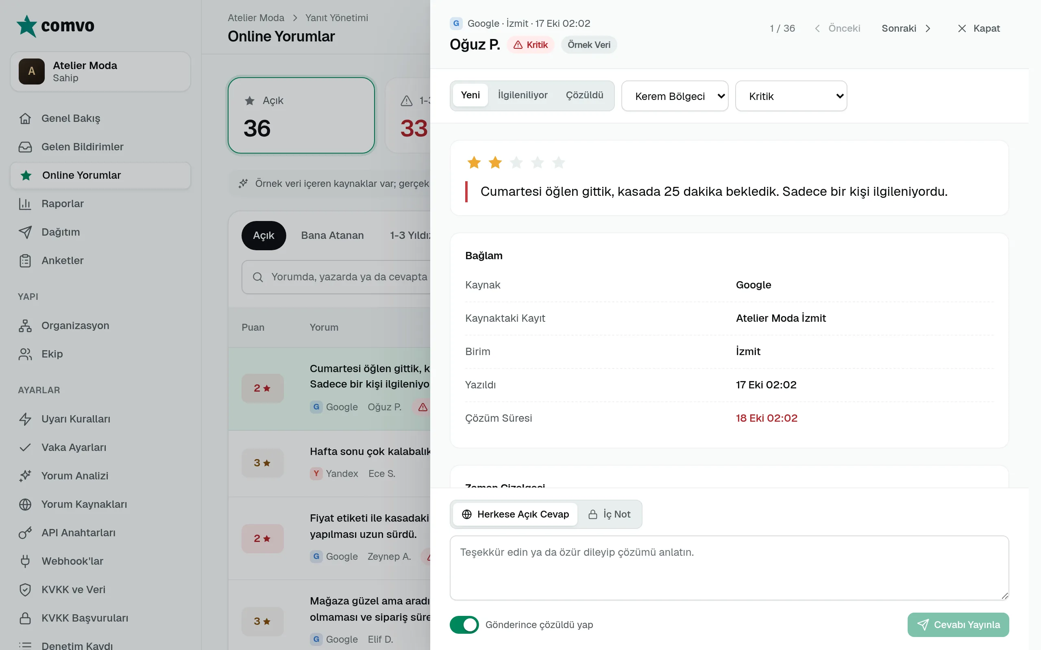Open the Kritik priority dropdown
The height and width of the screenshot is (650, 1041).
click(x=791, y=96)
